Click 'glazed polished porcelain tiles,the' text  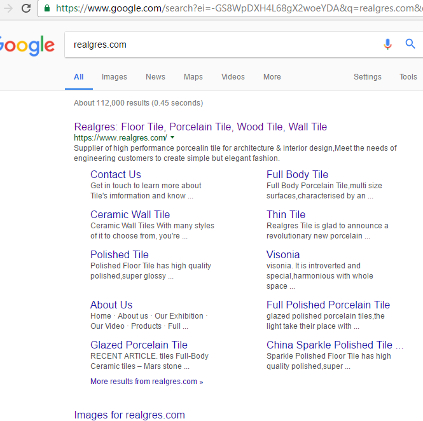pos(325,316)
